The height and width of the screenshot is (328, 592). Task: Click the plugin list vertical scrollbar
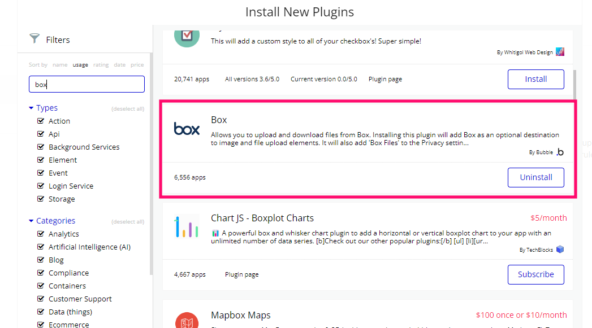tap(574, 85)
